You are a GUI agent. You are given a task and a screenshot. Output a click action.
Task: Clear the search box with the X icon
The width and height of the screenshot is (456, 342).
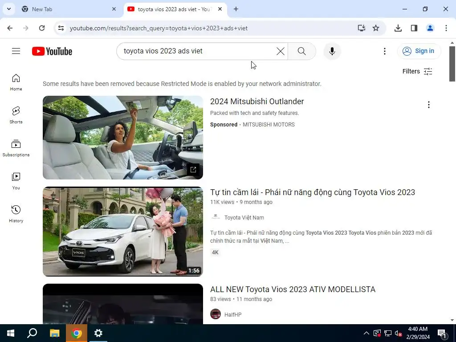coord(281,51)
